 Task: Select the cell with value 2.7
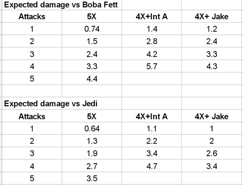(x=92, y=166)
